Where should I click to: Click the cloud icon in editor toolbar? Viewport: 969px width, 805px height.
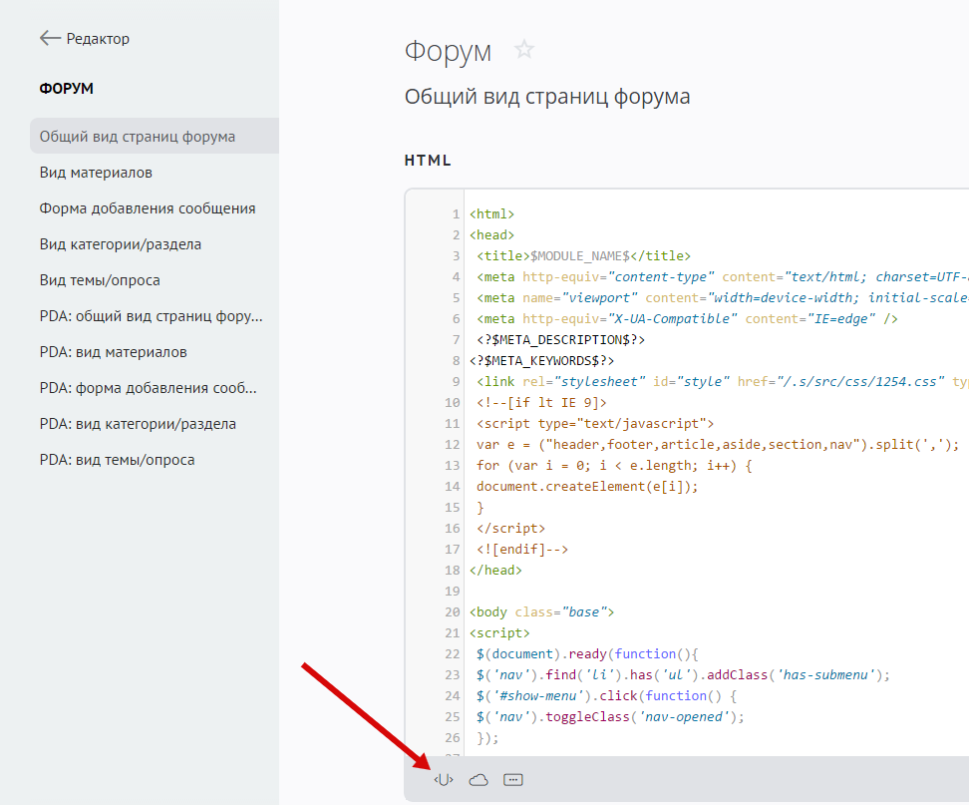(479, 779)
